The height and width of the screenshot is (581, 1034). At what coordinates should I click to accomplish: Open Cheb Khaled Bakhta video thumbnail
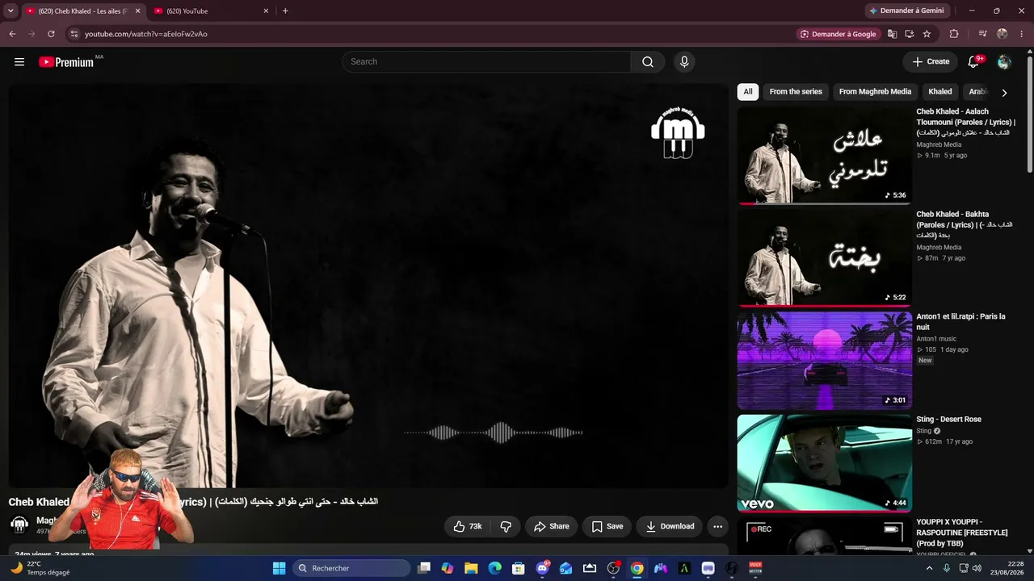[824, 258]
